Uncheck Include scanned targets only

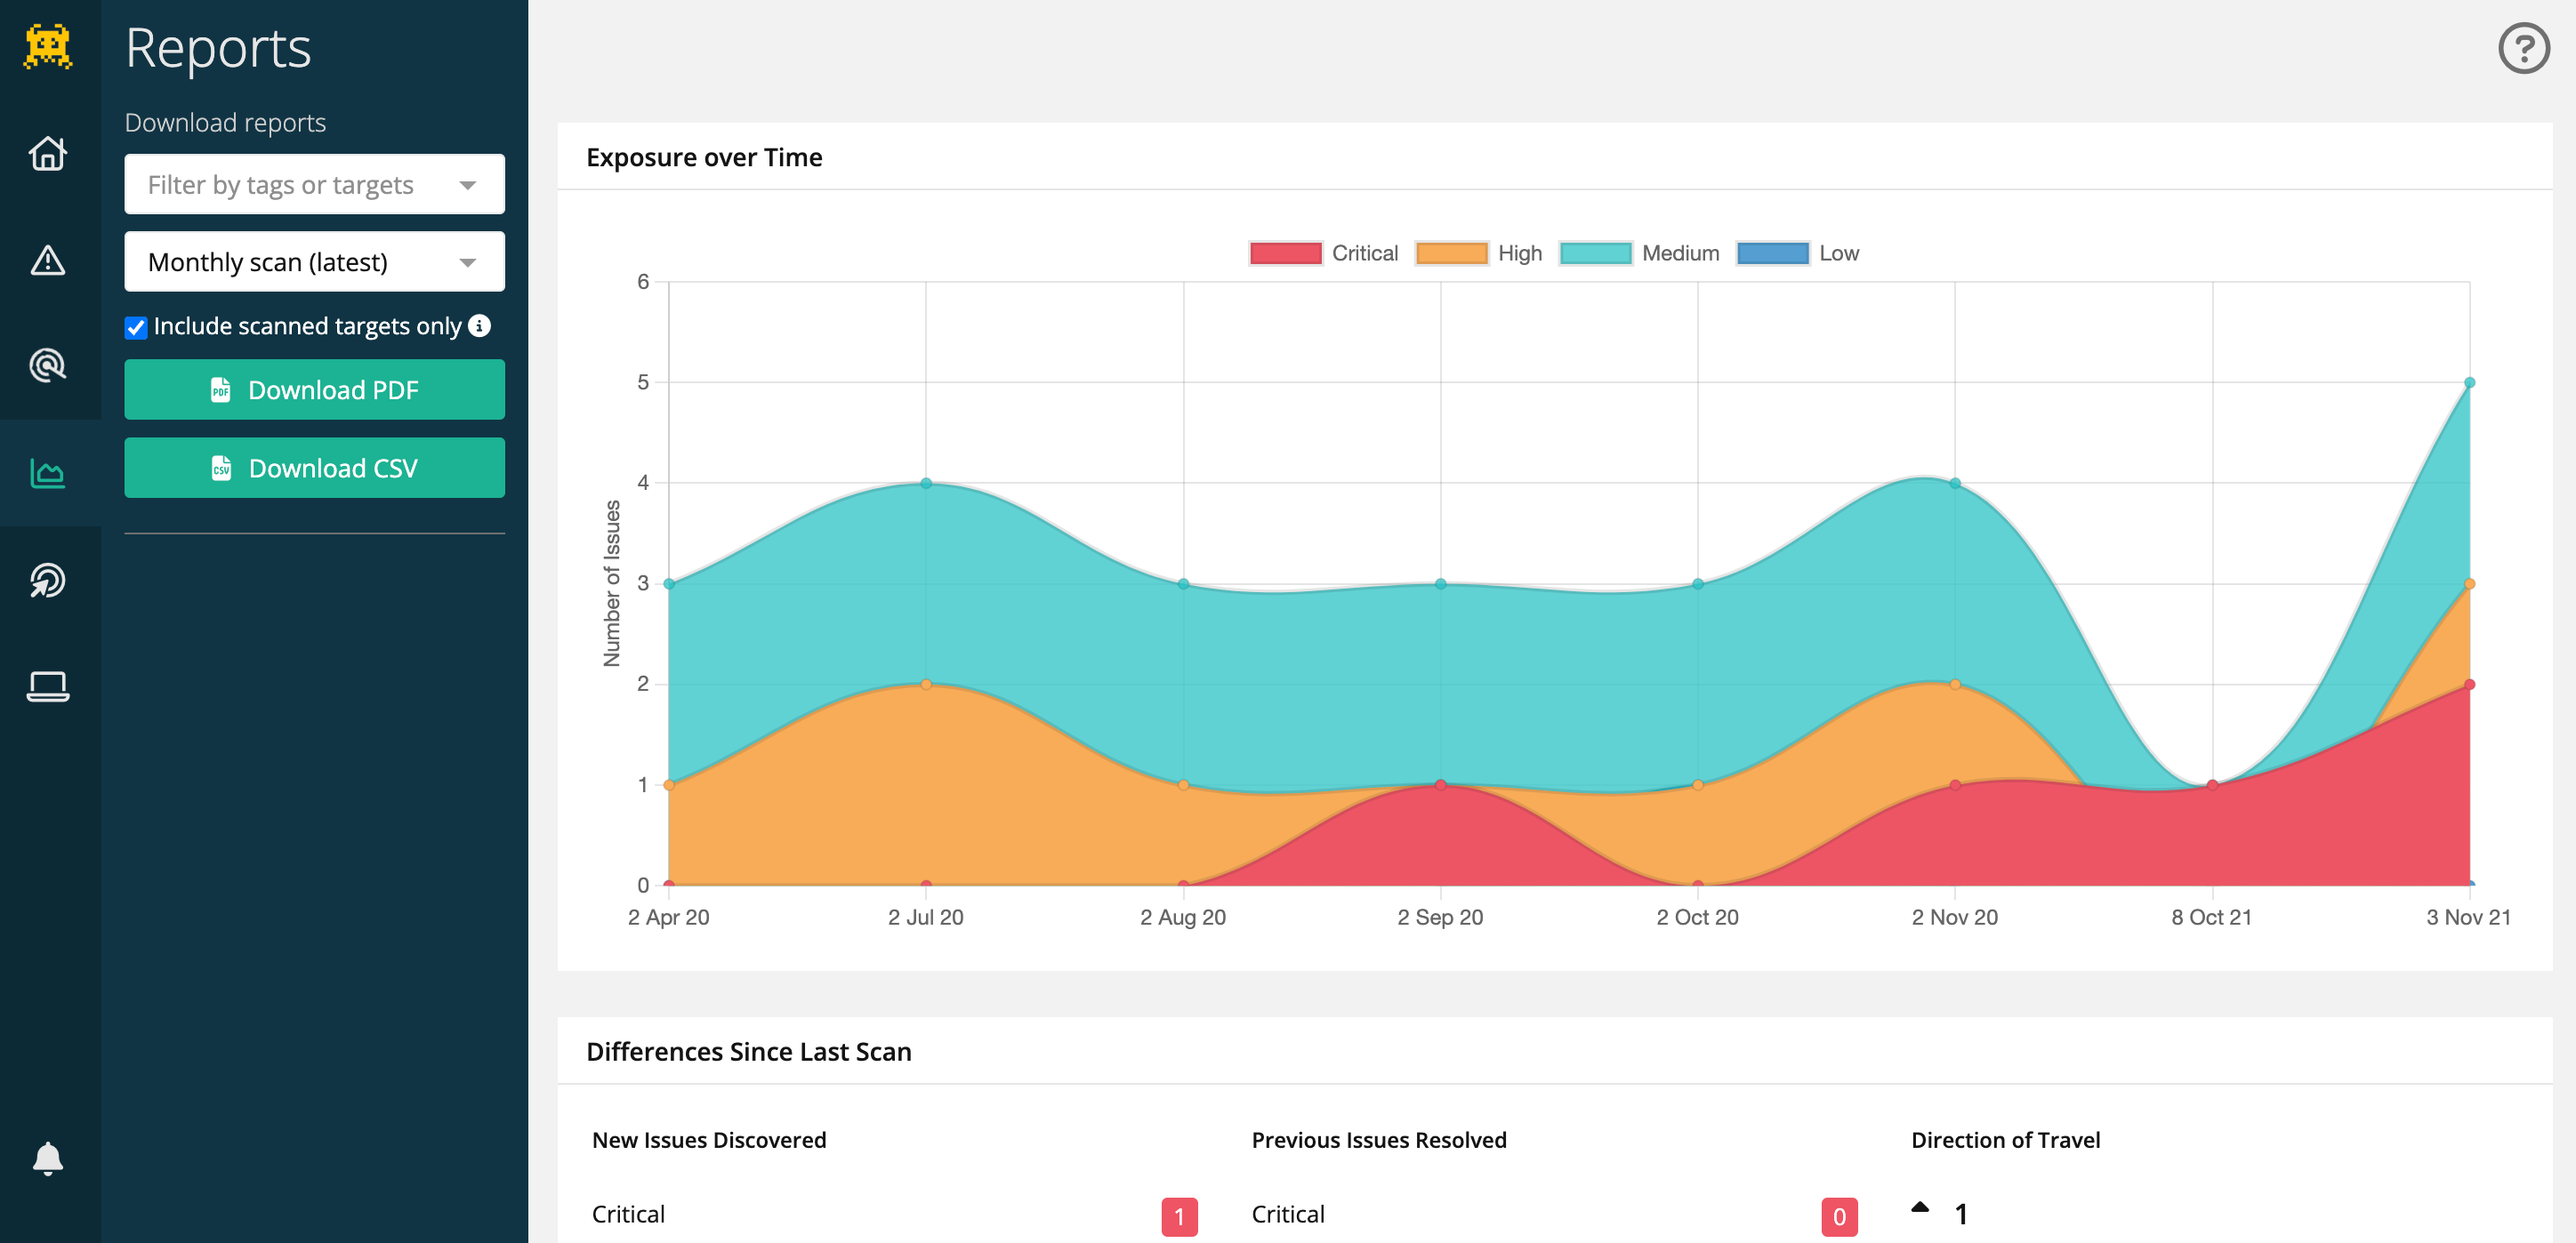point(136,328)
